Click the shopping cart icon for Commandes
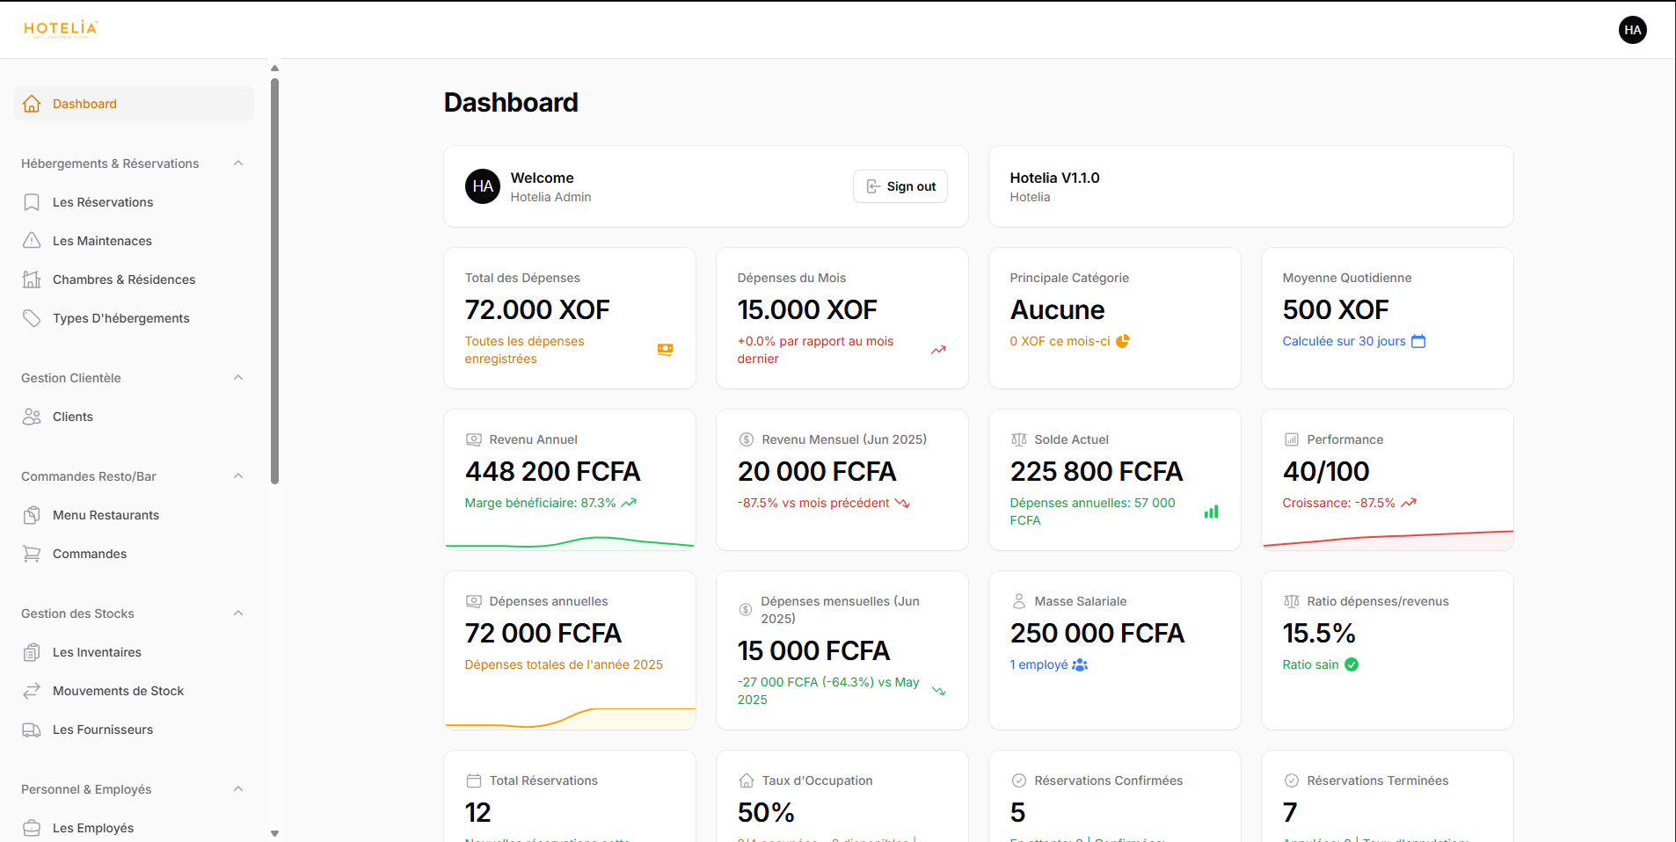 tap(32, 554)
